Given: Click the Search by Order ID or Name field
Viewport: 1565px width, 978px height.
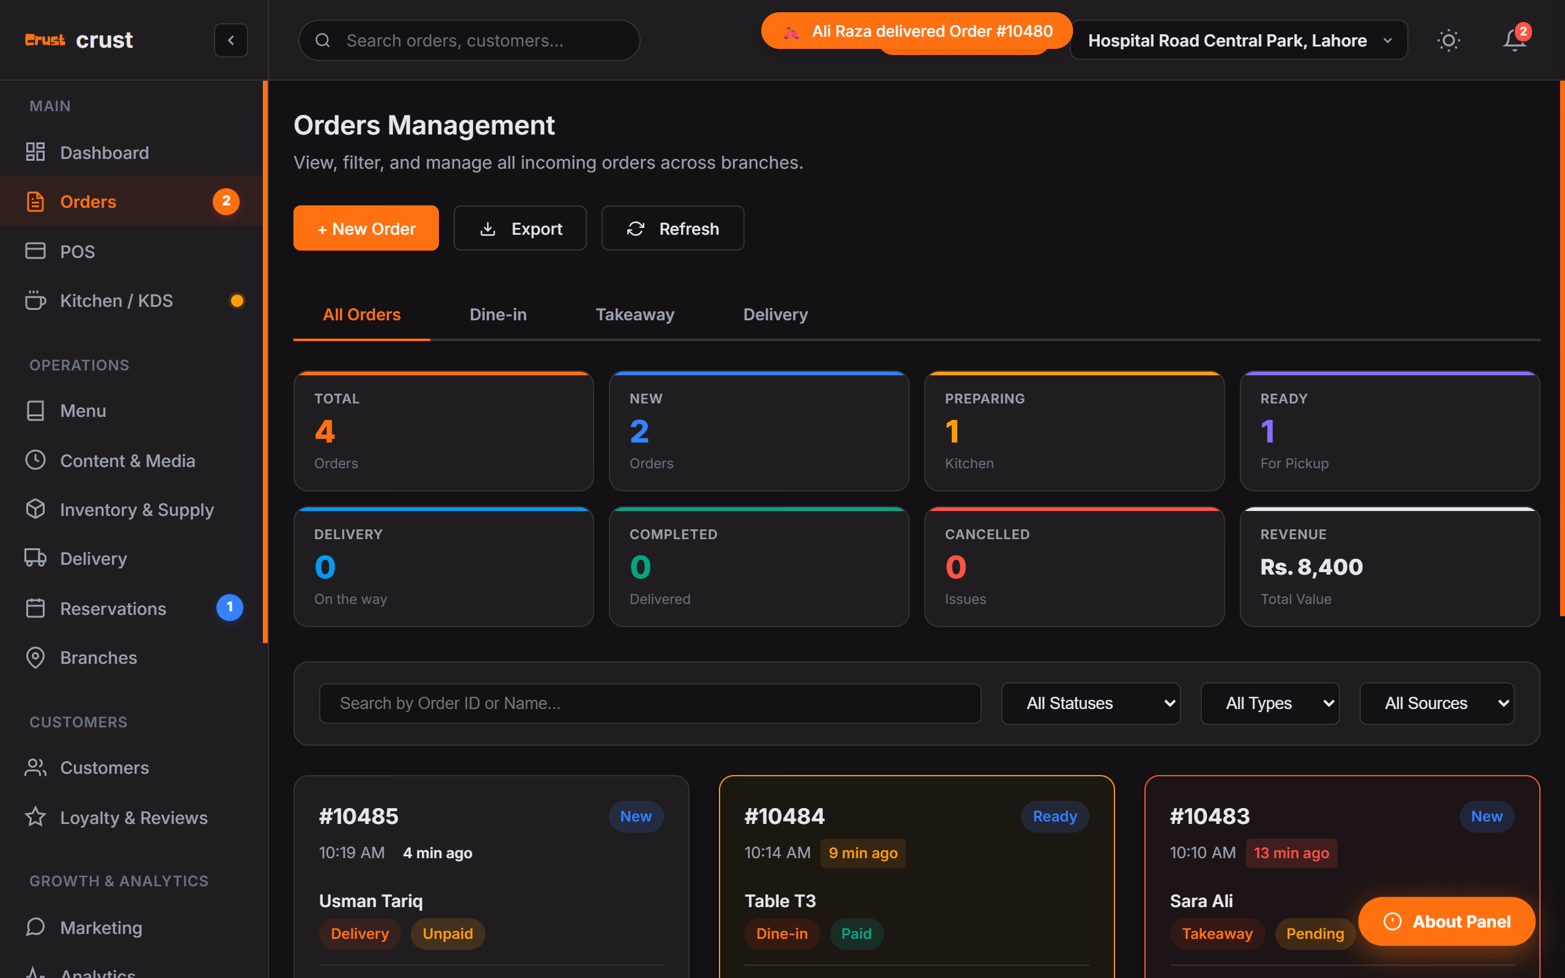Looking at the screenshot, I should (650, 703).
